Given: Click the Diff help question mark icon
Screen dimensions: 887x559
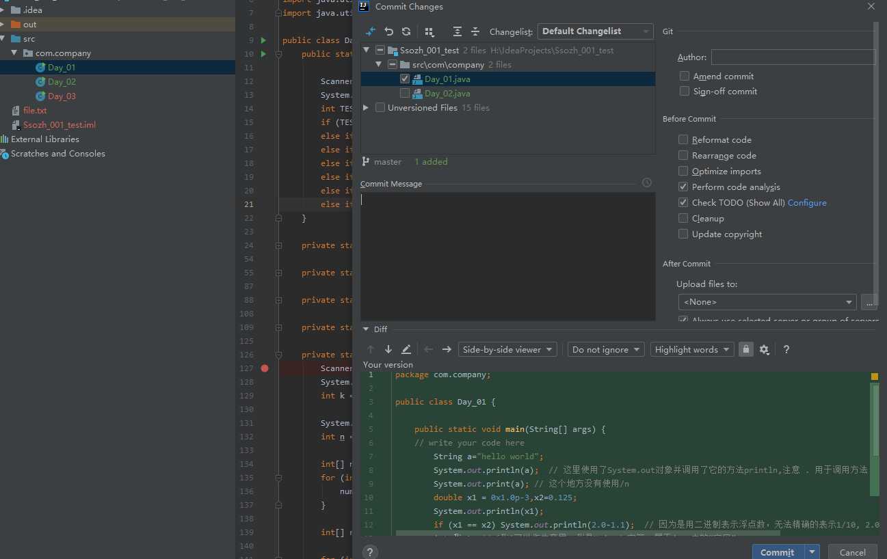Looking at the screenshot, I should pyautogui.click(x=786, y=349).
